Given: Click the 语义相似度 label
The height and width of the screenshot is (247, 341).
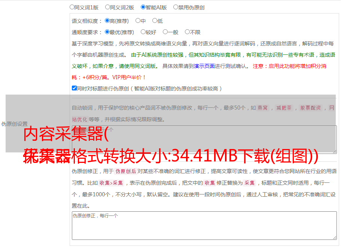Looking at the screenshot, I should 87,21.
